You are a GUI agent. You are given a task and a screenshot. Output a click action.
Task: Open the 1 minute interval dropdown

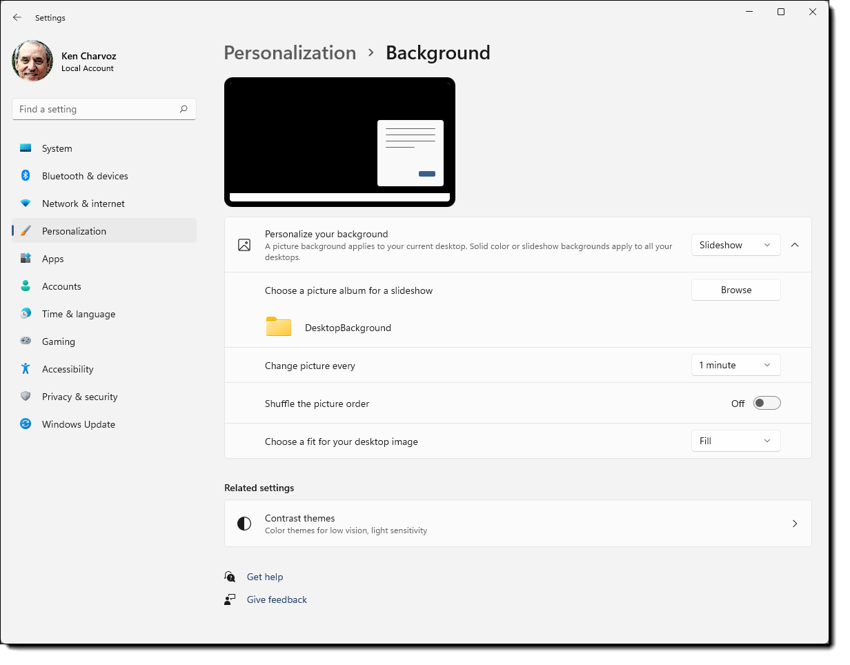[x=735, y=365]
